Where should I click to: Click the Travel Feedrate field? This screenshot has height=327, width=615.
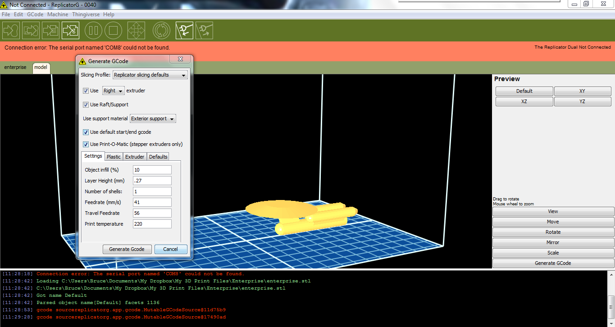(x=152, y=213)
